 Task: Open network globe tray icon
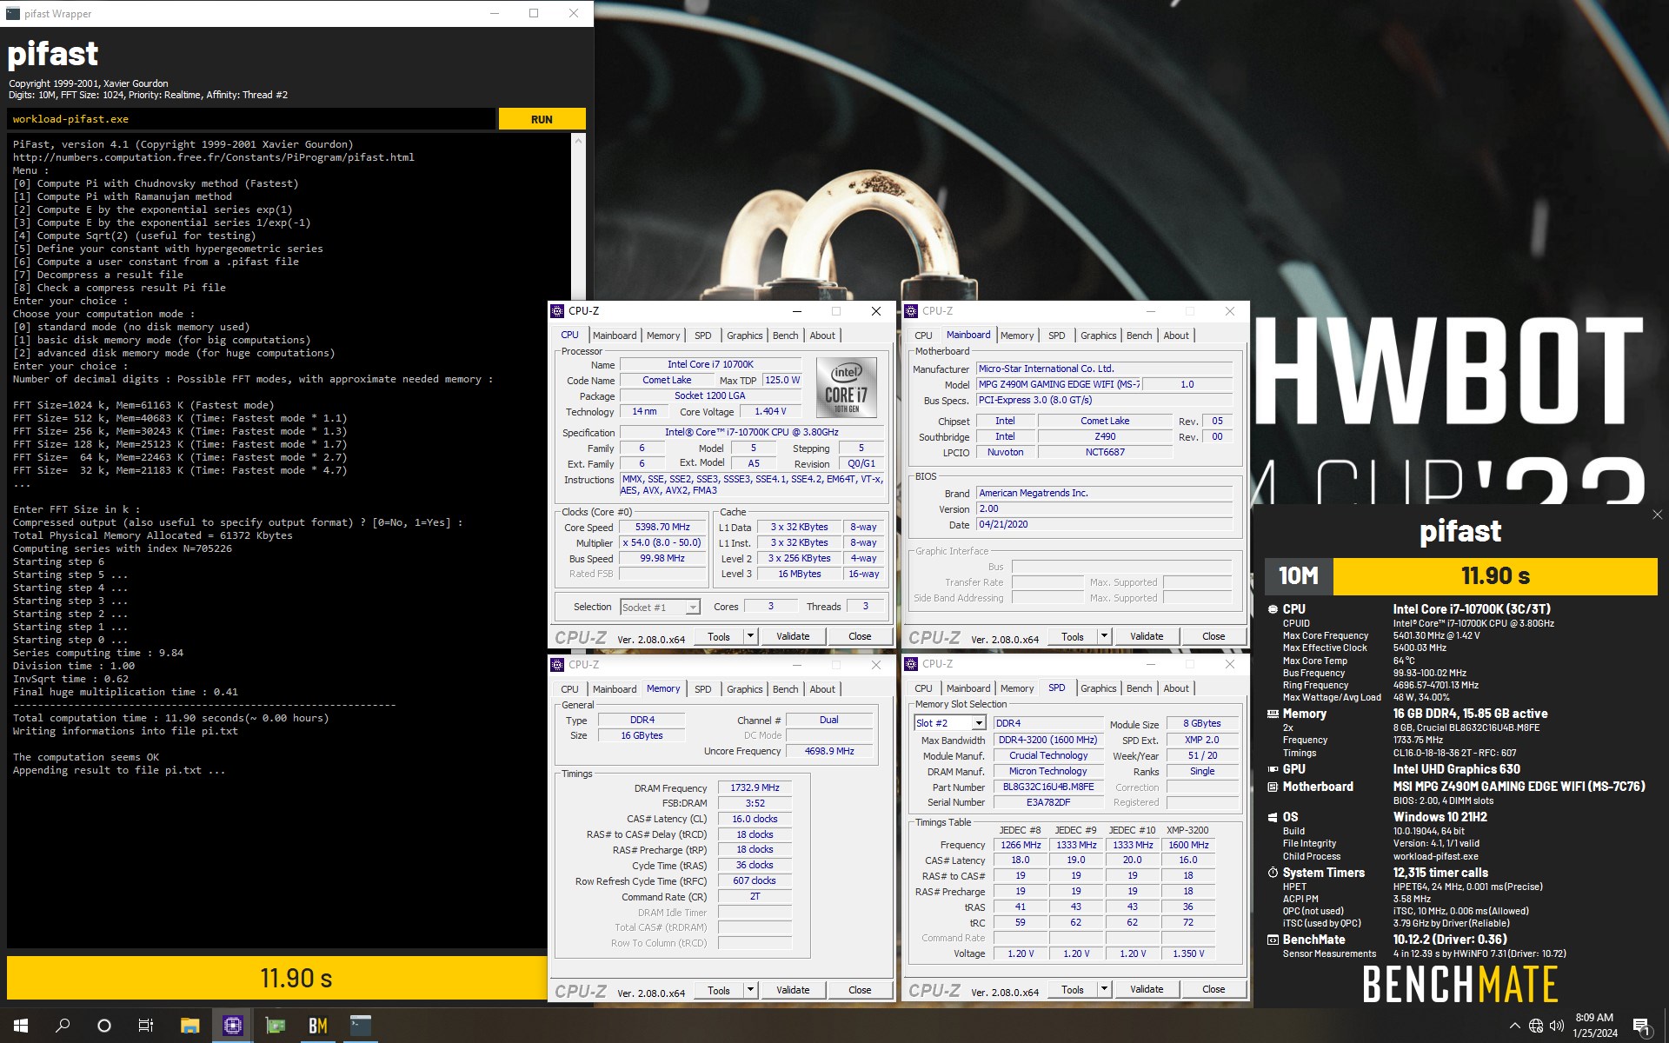click(x=1536, y=1026)
